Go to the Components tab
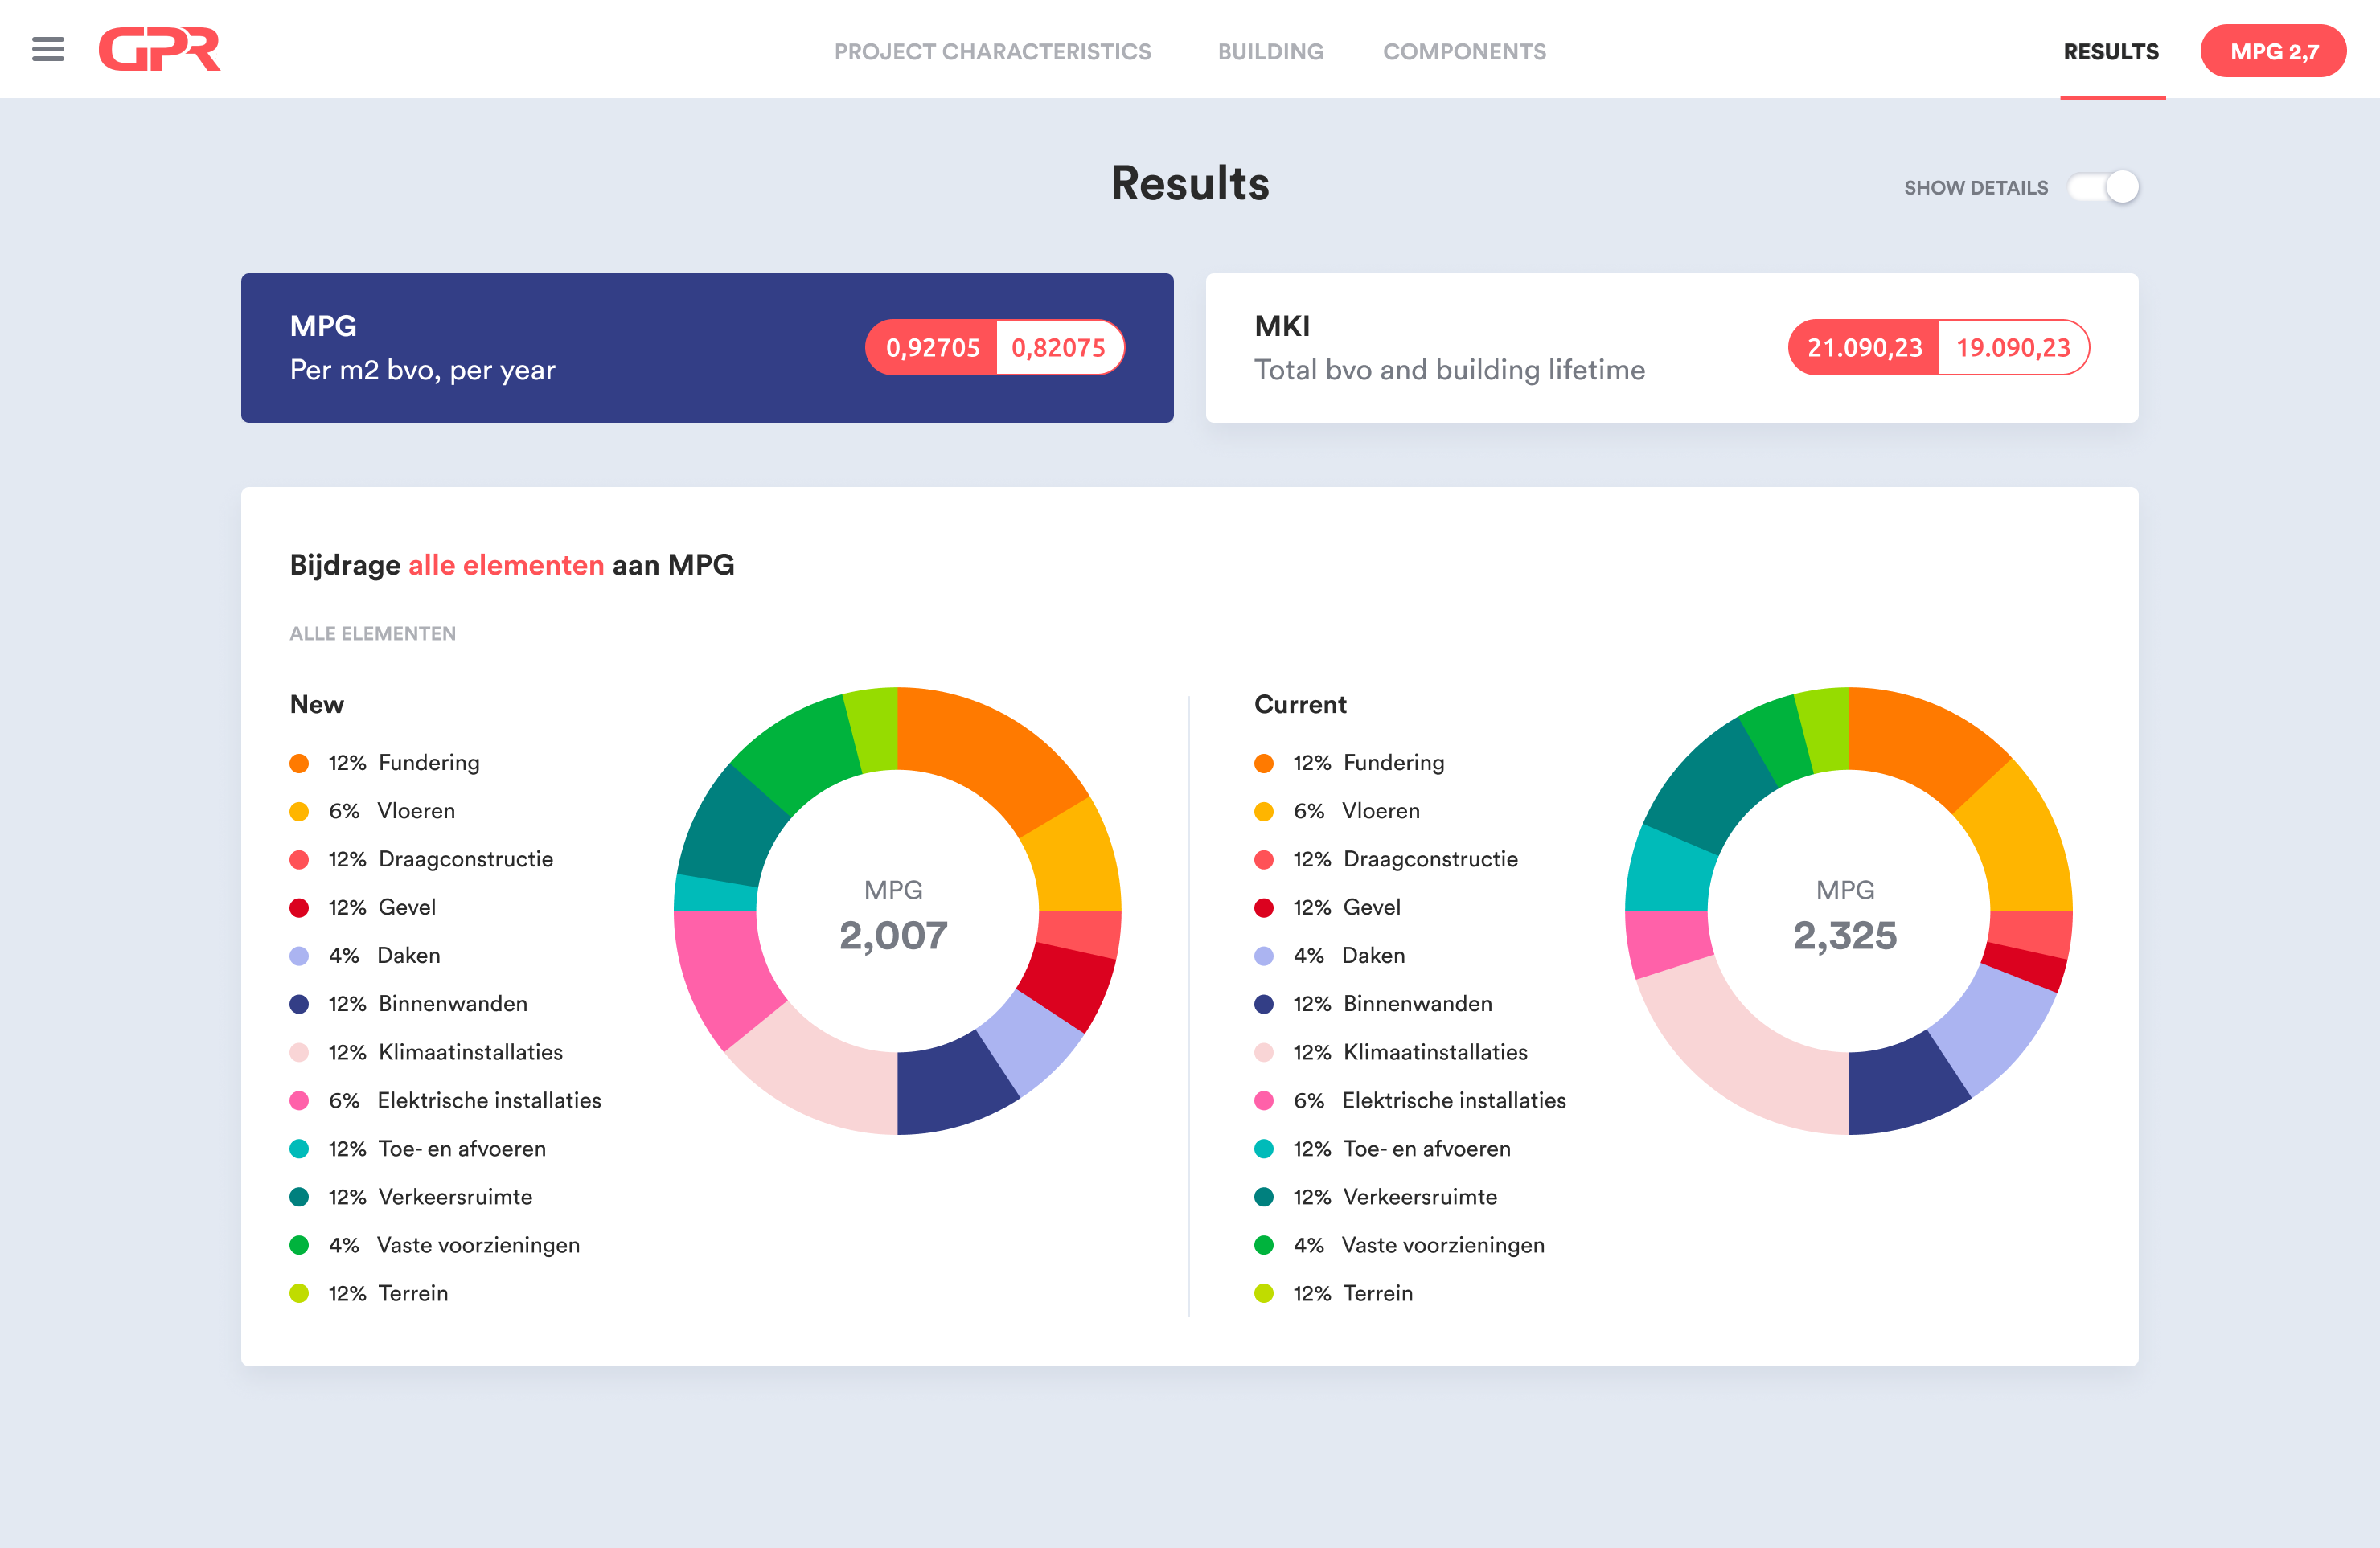The height and width of the screenshot is (1548, 2380). point(1464,51)
